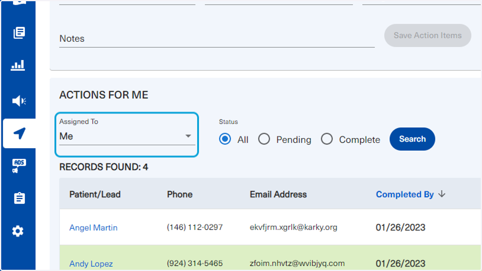Select the Complete status radio button

coord(327,139)
